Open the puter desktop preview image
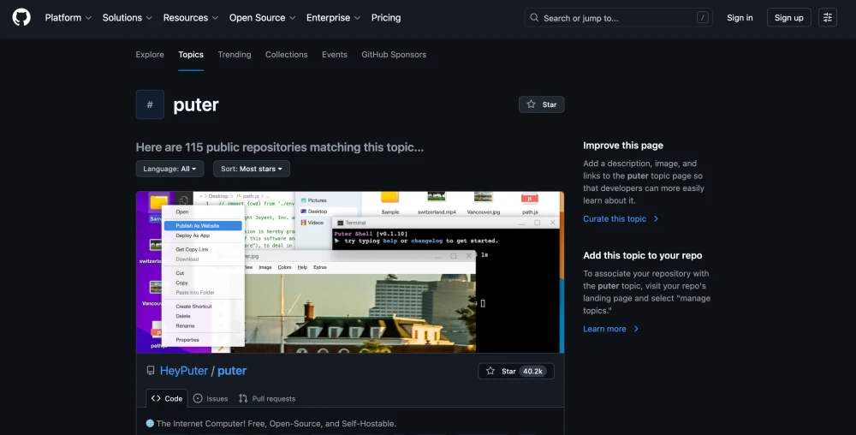The width and height of the screenshot is (856, 435). (350, 271)
